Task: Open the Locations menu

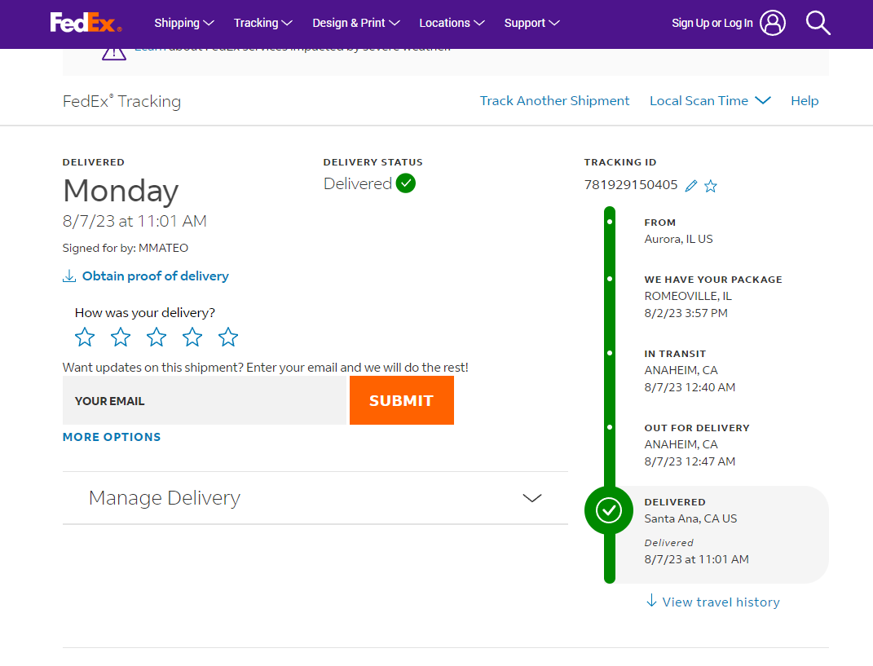Action: coord(452,23)
